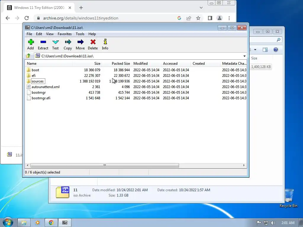Image resolution: width=303 pixels, height=227 pixels.
Task: Expand Chrome tab search chevron
Action: 201,8
